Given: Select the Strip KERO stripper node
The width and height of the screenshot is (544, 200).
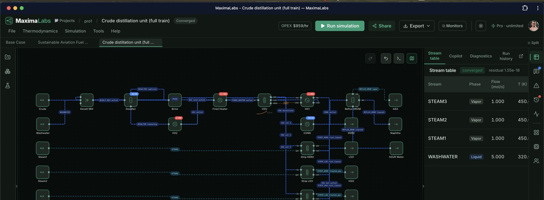Looking at the screenshot, I should click(307, 148).
